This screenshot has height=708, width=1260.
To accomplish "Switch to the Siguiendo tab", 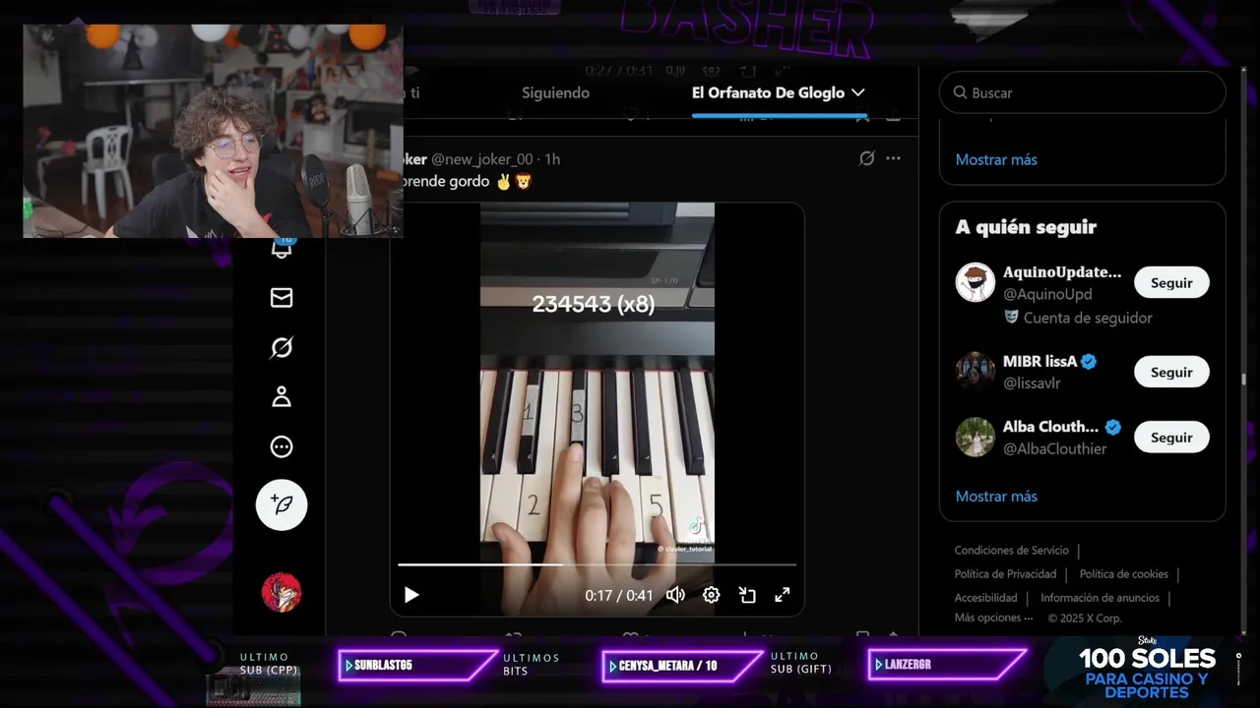I will pyautogui.click(x=555, y=92).
